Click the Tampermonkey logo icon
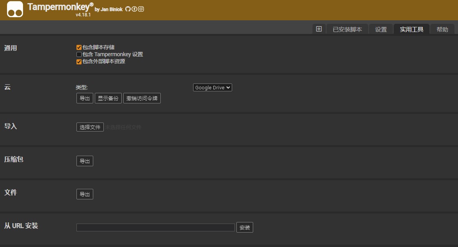Screen dimensions: 458x247 [15, 9]
